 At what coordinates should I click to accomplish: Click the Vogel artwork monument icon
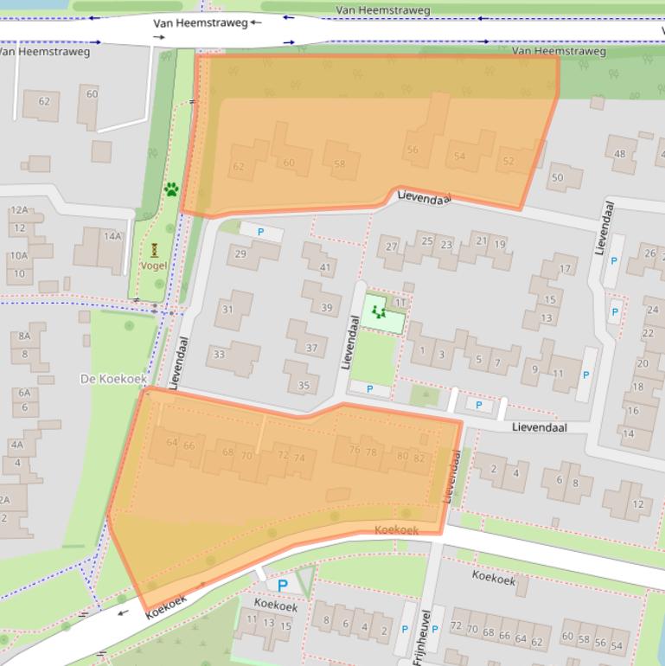coord(154,250)
